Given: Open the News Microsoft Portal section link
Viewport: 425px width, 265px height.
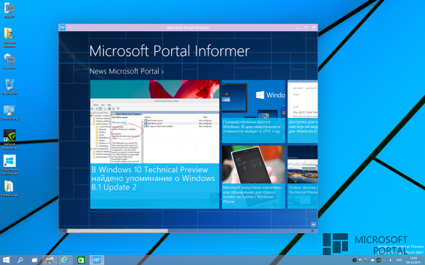Looking at the screenshot, I should 127,72.
